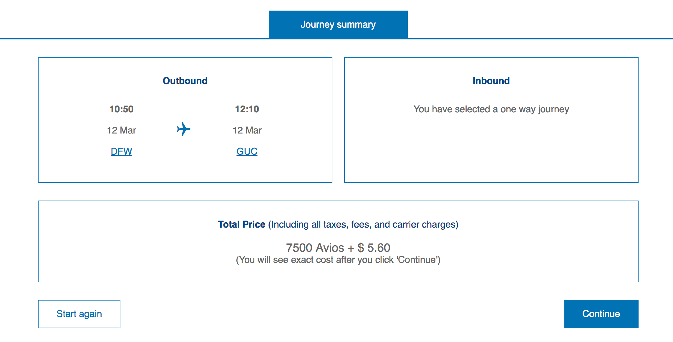This screenshot has width=673, height=342.
Task: Click the exact cost note under the price
Action: (338, 260)
